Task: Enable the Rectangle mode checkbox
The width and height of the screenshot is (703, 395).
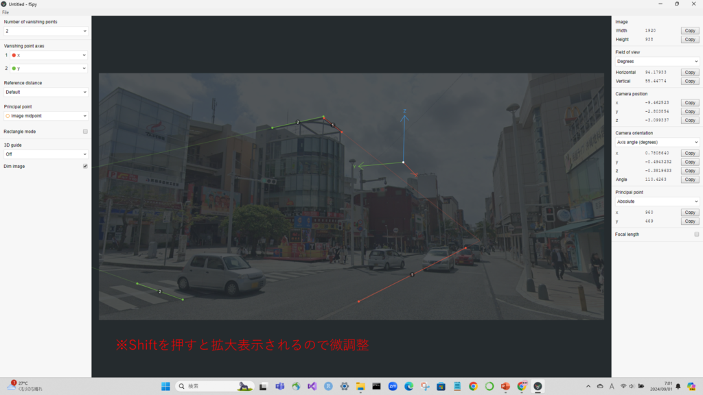Action: coord(85,131)
